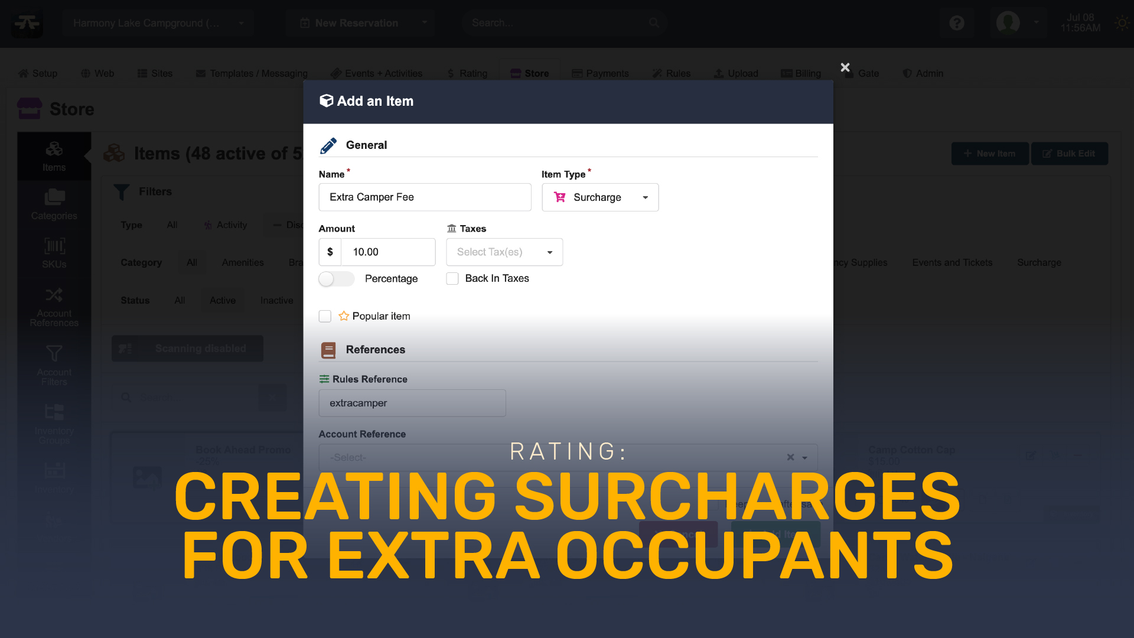This screenshot has height=638, width=1134.
Task: Clear the Account Reference selection X
Action: 790,457
